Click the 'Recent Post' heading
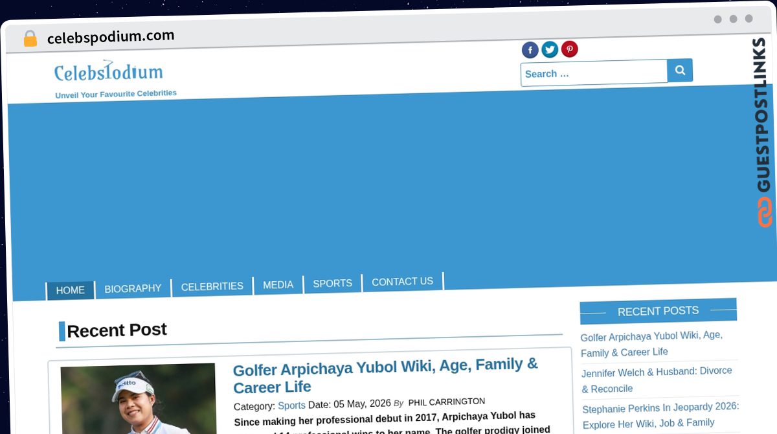Viewport: 777px width, 434px height. pos(117,330)
